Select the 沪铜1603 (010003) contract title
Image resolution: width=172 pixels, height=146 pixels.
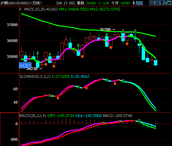click(15, 3)
